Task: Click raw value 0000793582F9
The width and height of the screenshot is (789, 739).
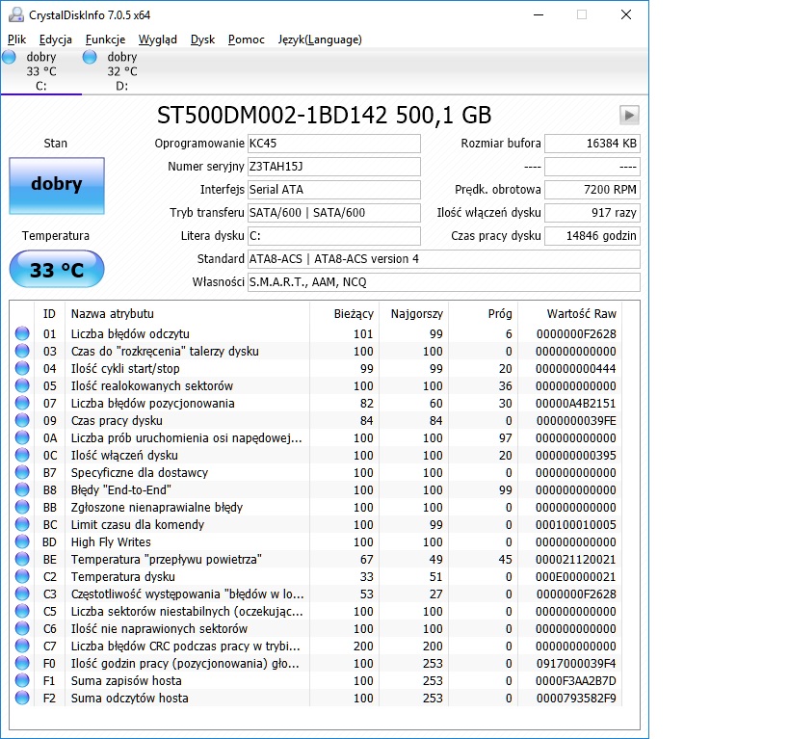Action: pyautogui.click(x=576, y=699)
